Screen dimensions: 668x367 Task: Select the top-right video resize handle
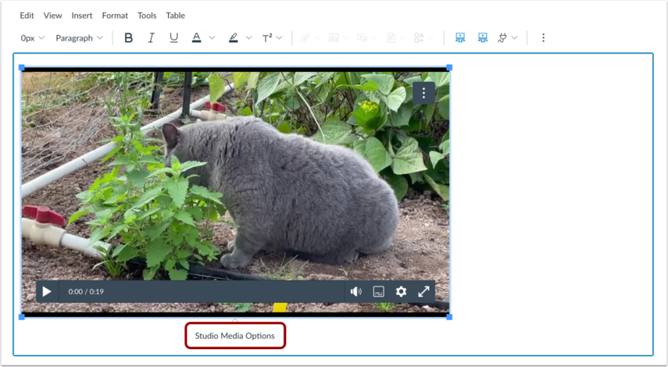click(x=449, y=68)
